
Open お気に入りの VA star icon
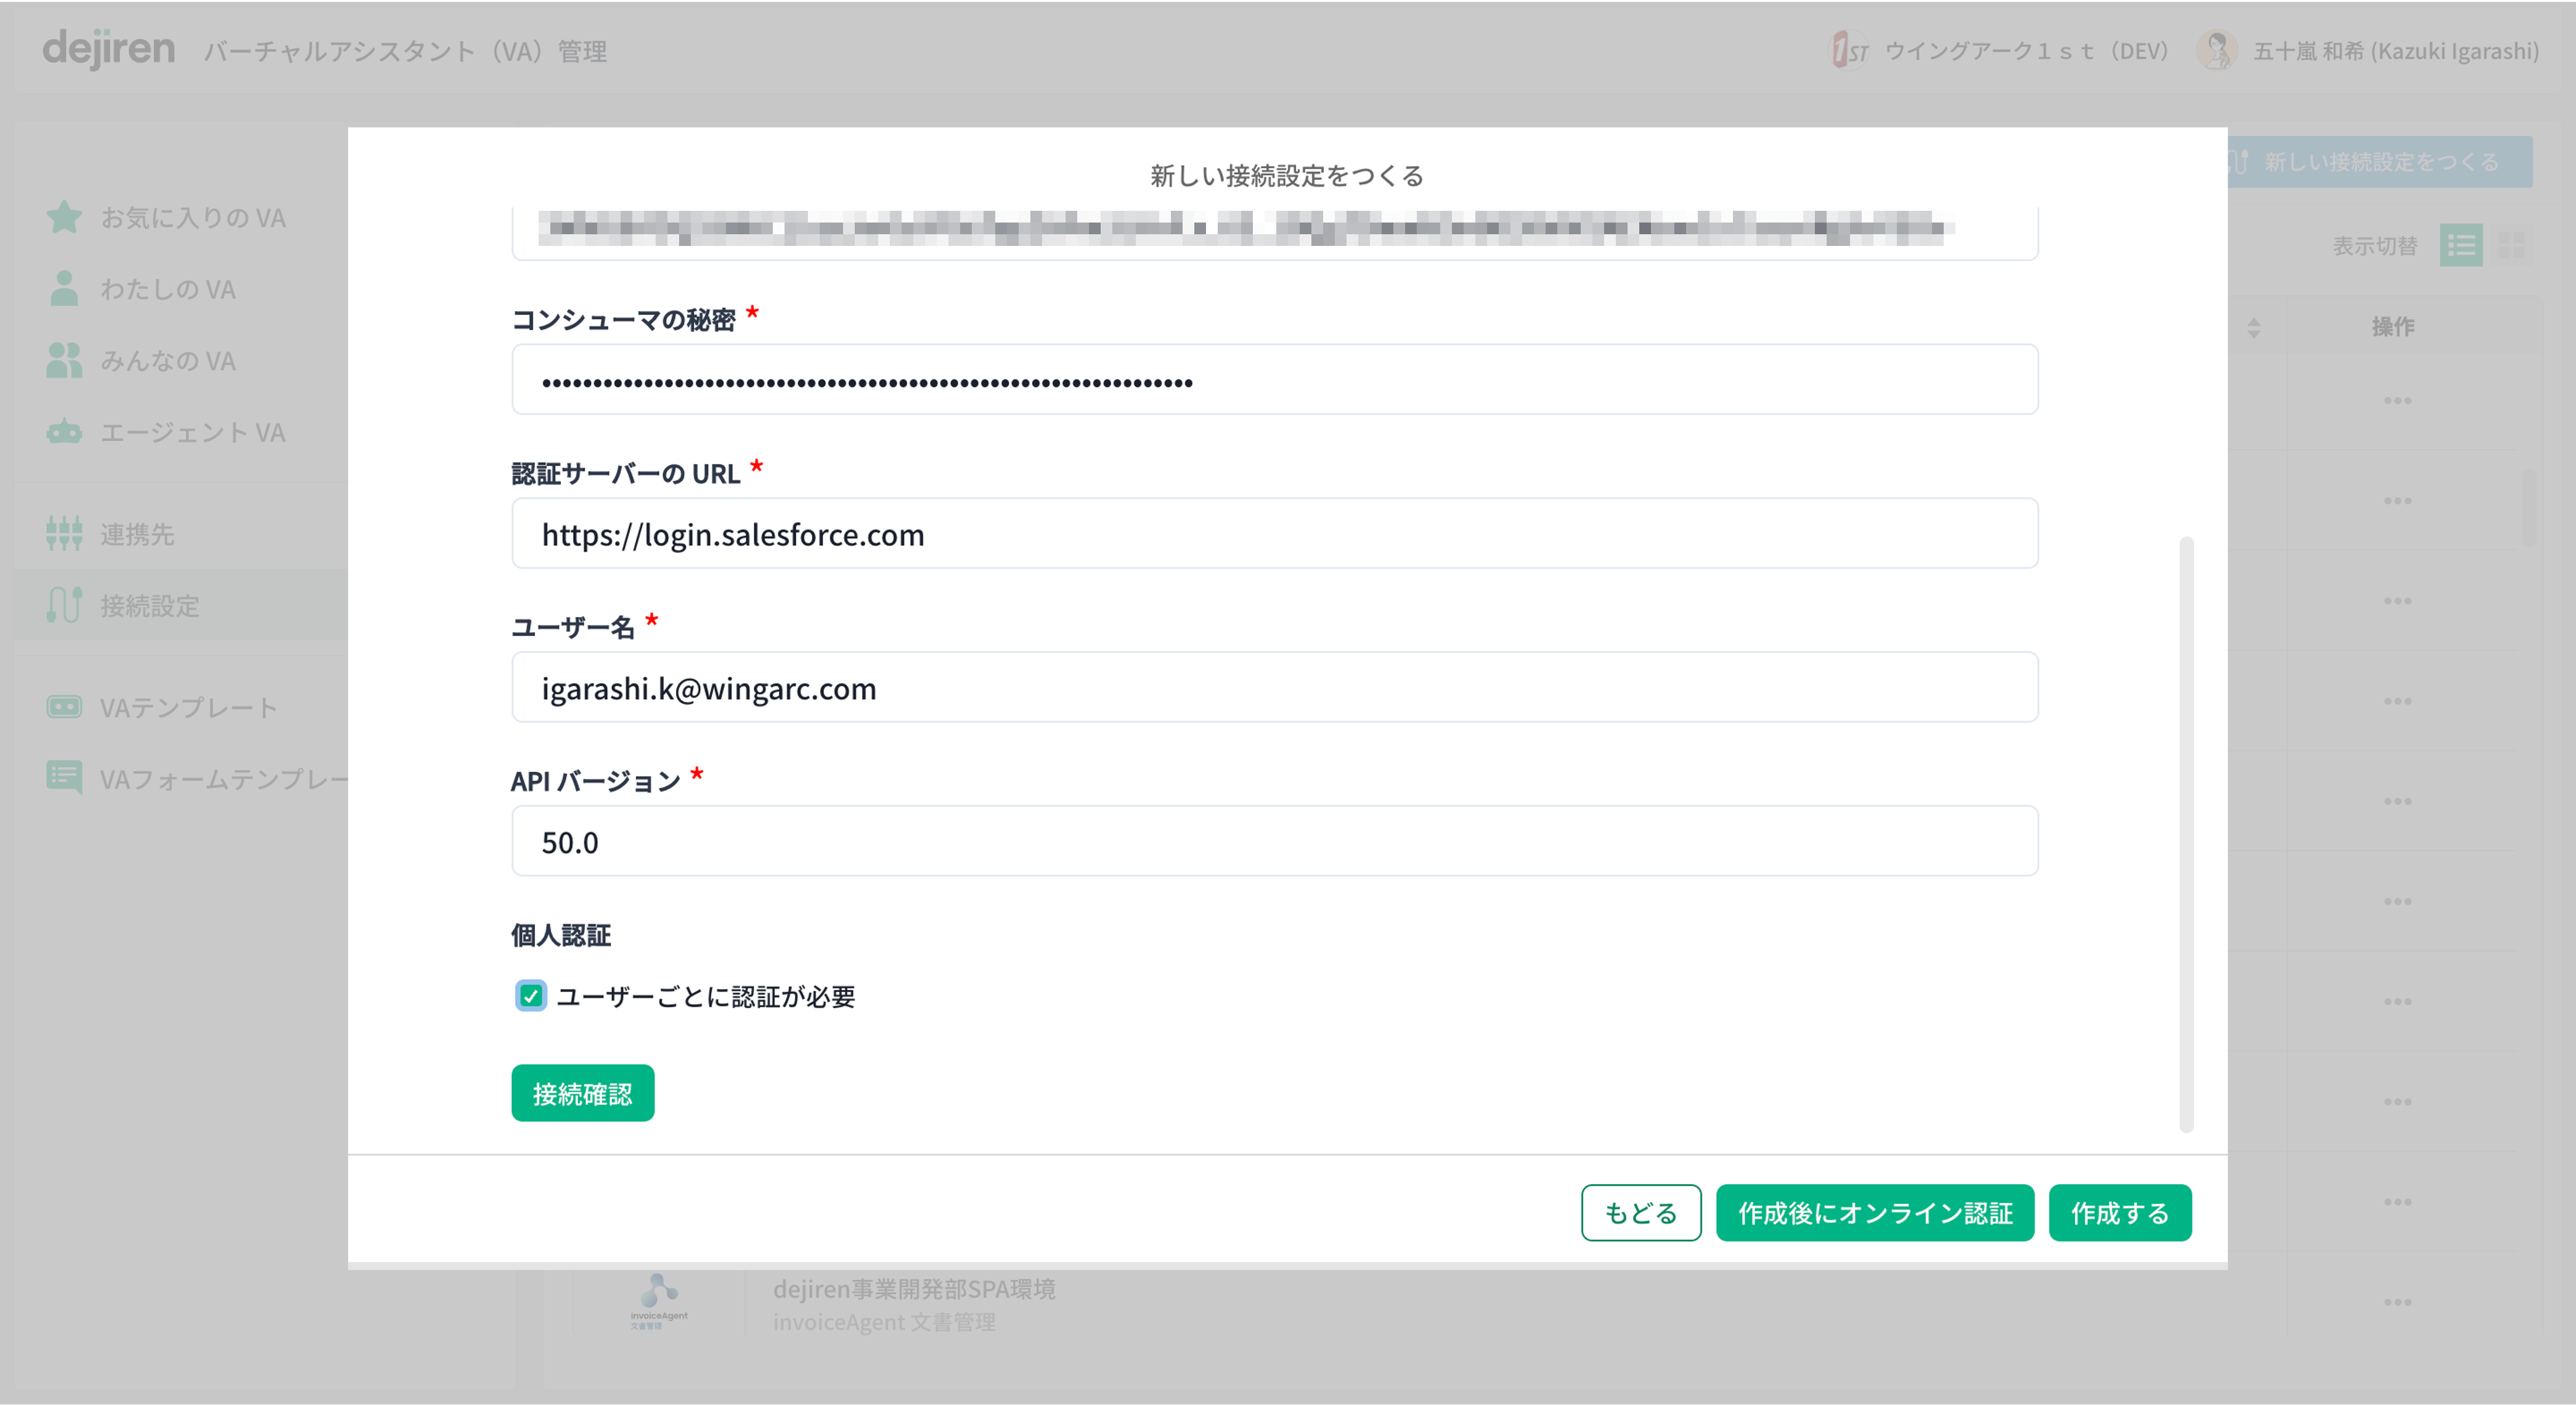[x=64, y=217]
